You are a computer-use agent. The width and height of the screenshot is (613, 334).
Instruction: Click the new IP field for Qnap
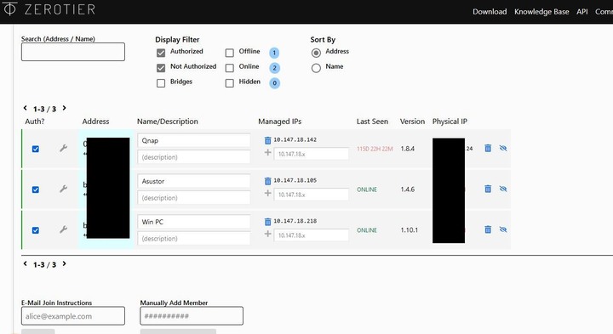pos(312,154)
